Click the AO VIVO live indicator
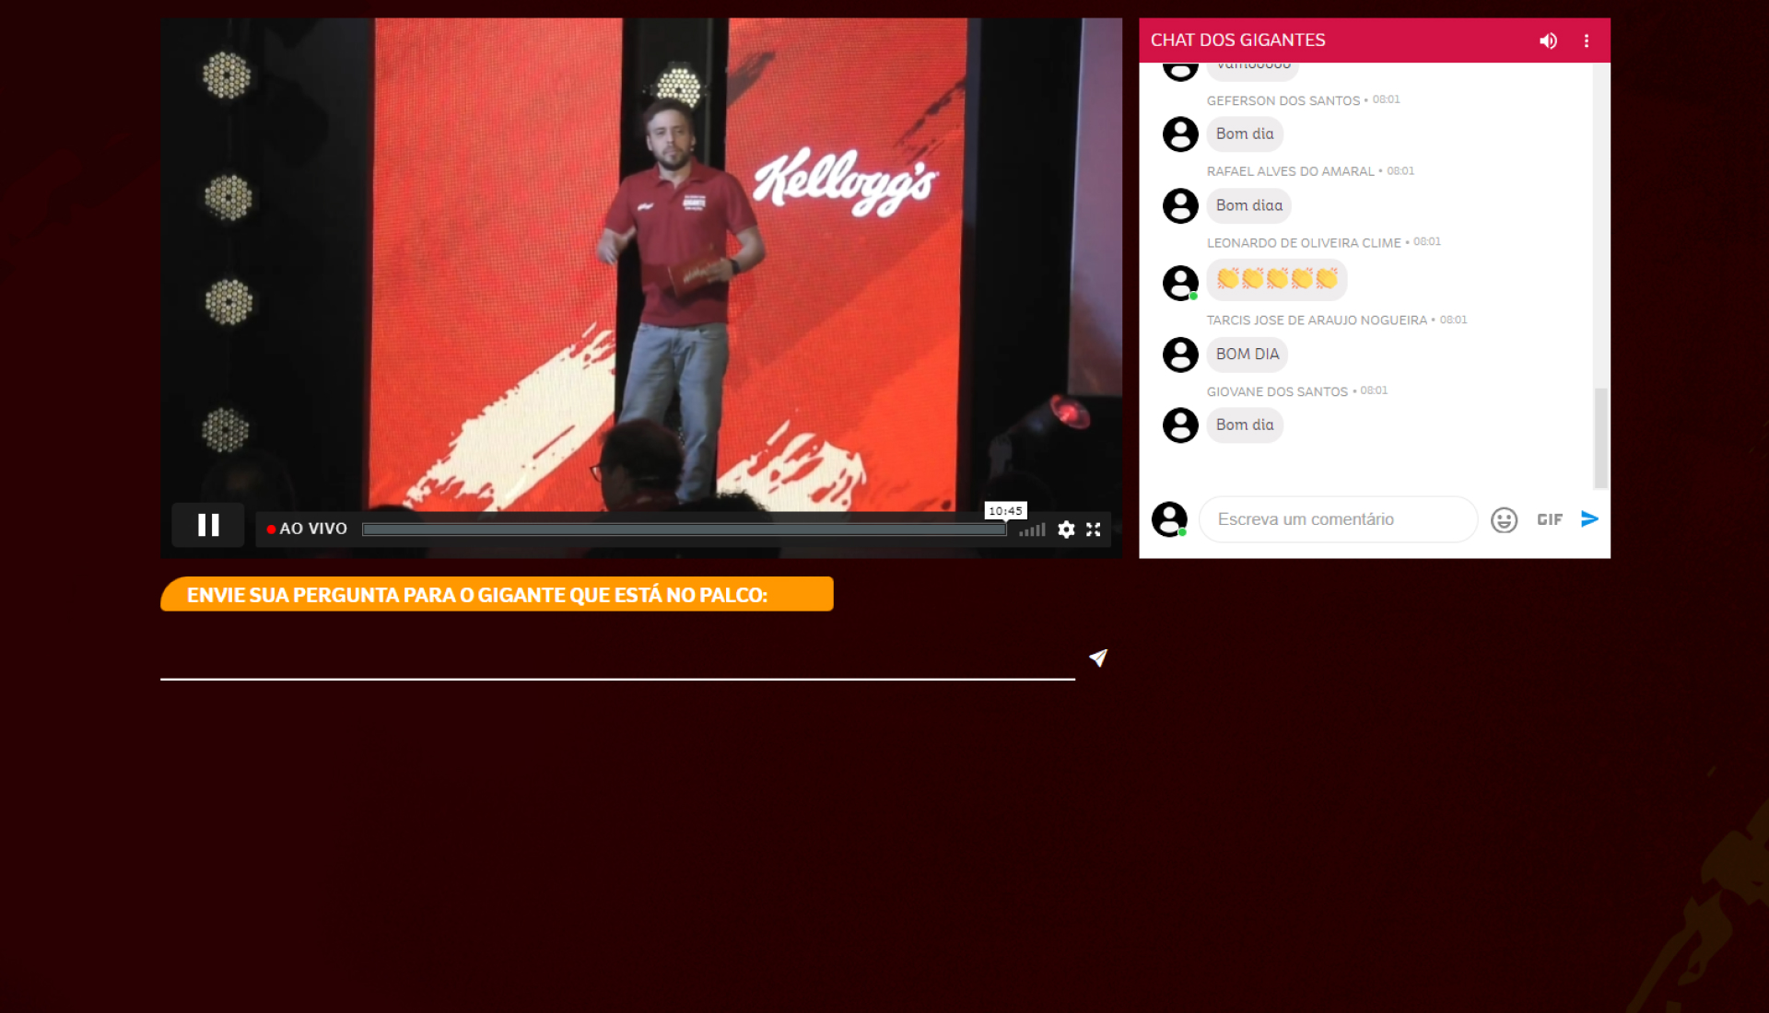This screenshot has width=1769, height=1013. [307, 529]
